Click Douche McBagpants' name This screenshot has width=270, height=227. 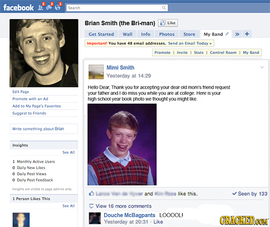point(130,215)
